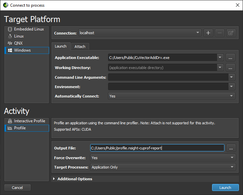Screen dimensions: 243x195
Task: Remove the connection using minus button
Action: click(219, 33)
